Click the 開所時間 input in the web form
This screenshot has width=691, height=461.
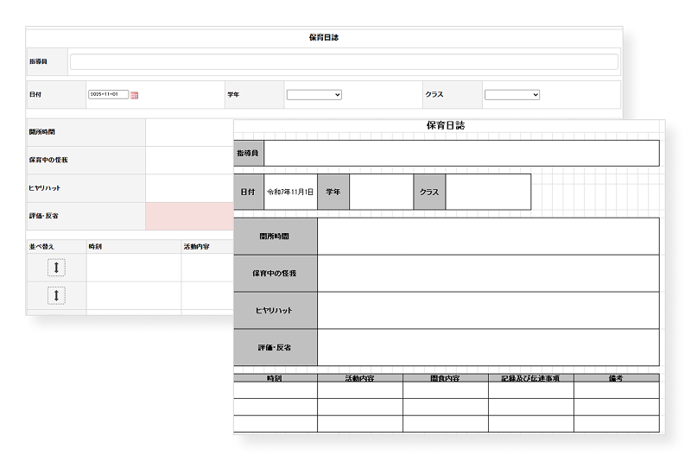(188, 132)
